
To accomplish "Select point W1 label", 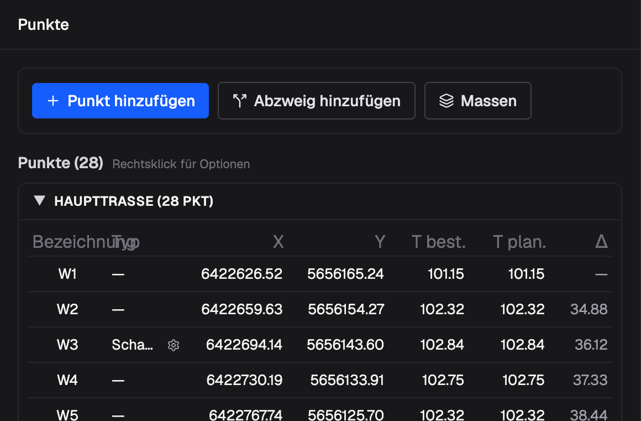I will pyautogui.click(x=67, y=274).
